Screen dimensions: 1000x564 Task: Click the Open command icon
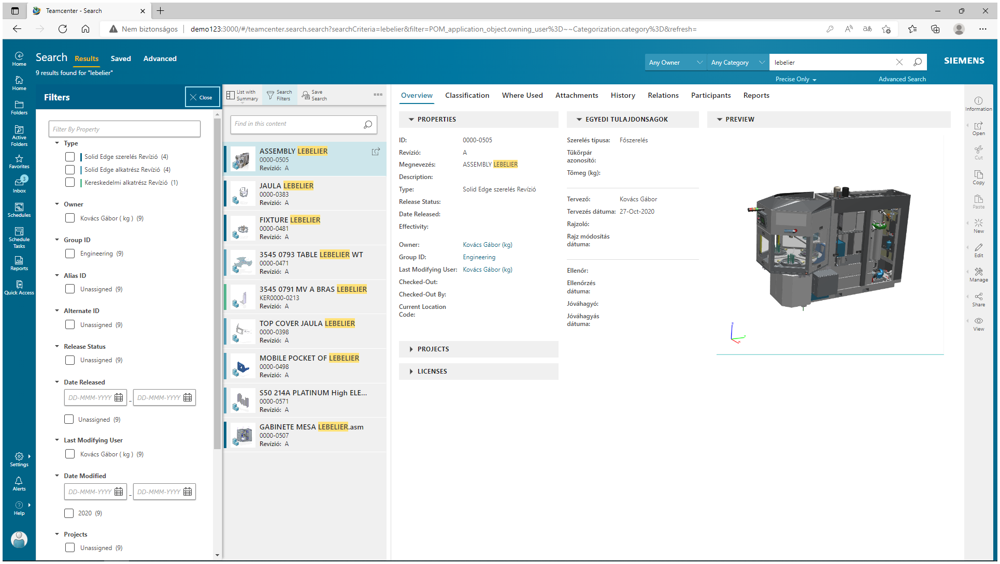(978, 128)
